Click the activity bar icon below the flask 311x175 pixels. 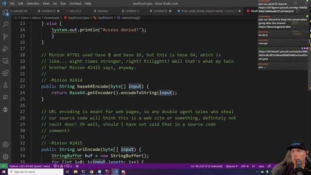(x=5, y=97)
